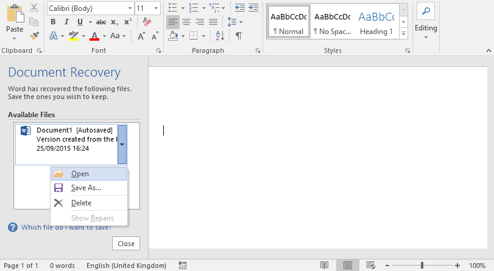Open the Styles pane launcher

(408, 50)
